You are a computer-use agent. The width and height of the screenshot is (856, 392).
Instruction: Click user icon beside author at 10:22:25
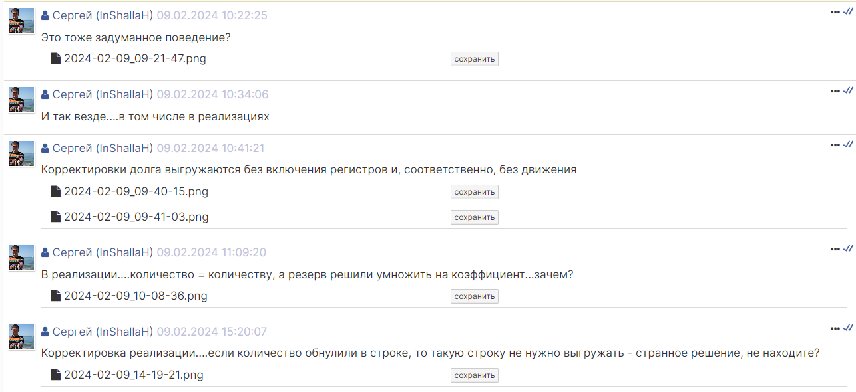[x=45, y=15]
